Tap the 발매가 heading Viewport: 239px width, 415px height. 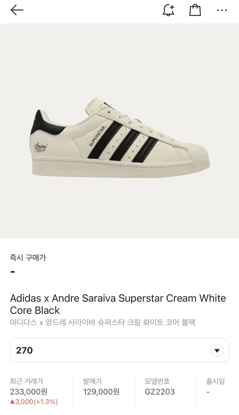click(x=93, y=381)
